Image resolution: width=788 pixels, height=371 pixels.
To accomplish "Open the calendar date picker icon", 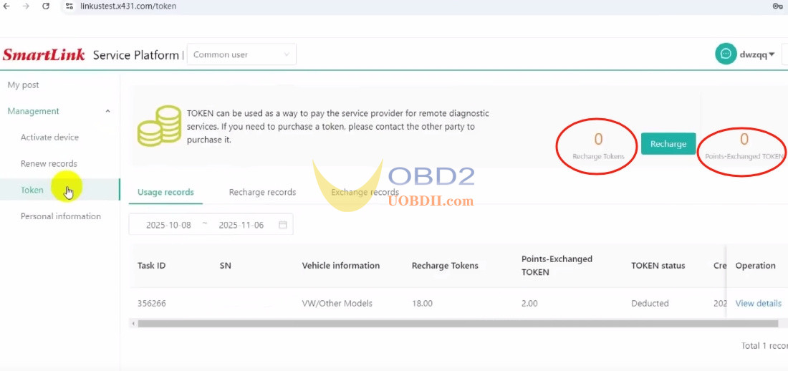I will [x=283, y=225].
